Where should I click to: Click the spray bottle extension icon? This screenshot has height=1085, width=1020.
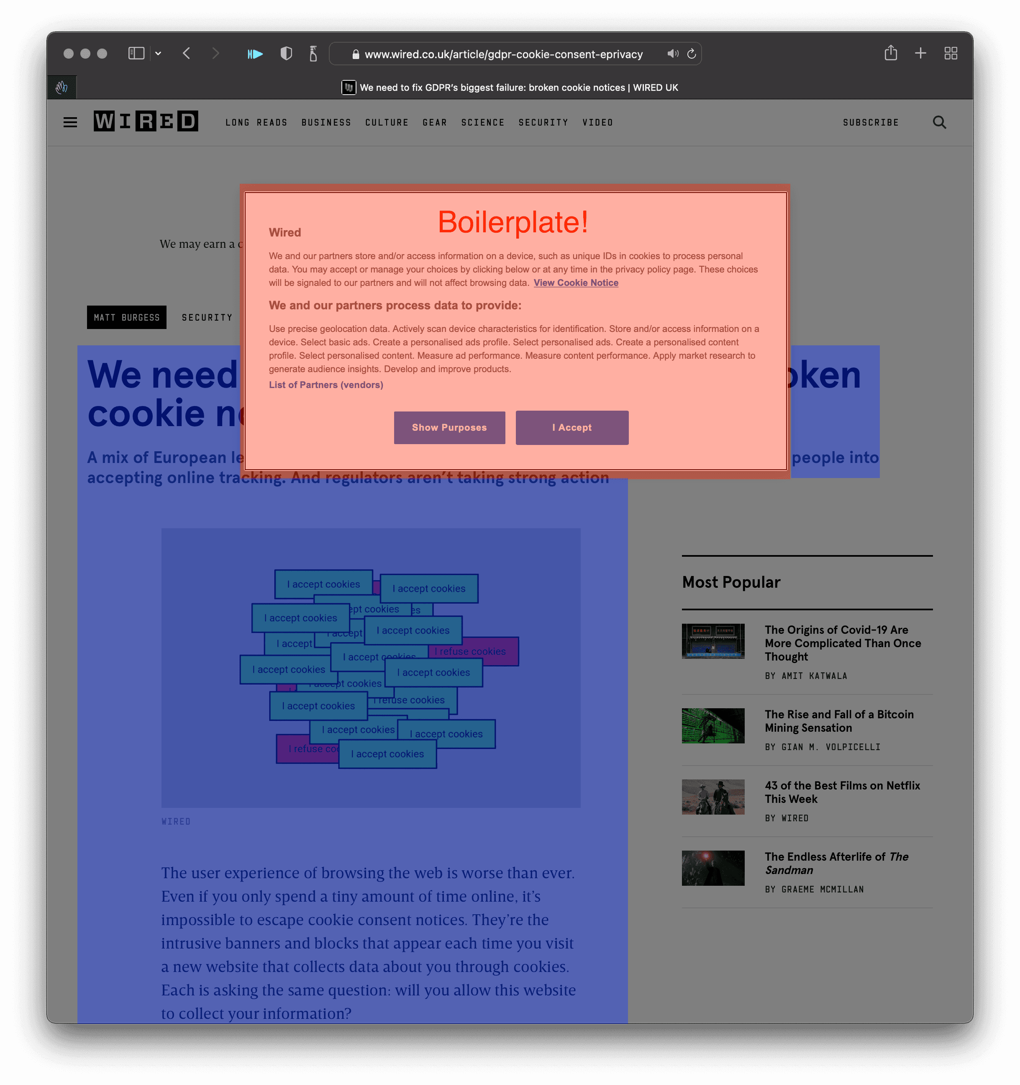313,54
